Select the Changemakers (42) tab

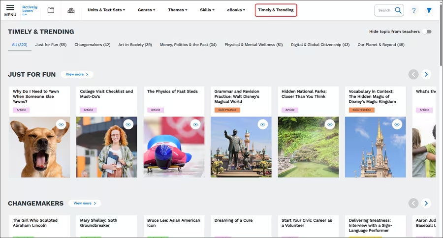click(92, 45)
